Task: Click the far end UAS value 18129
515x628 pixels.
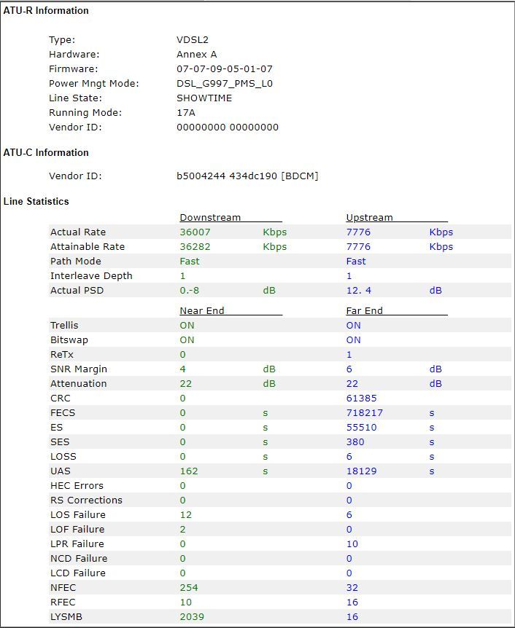Action: click(x=361, y=471)
